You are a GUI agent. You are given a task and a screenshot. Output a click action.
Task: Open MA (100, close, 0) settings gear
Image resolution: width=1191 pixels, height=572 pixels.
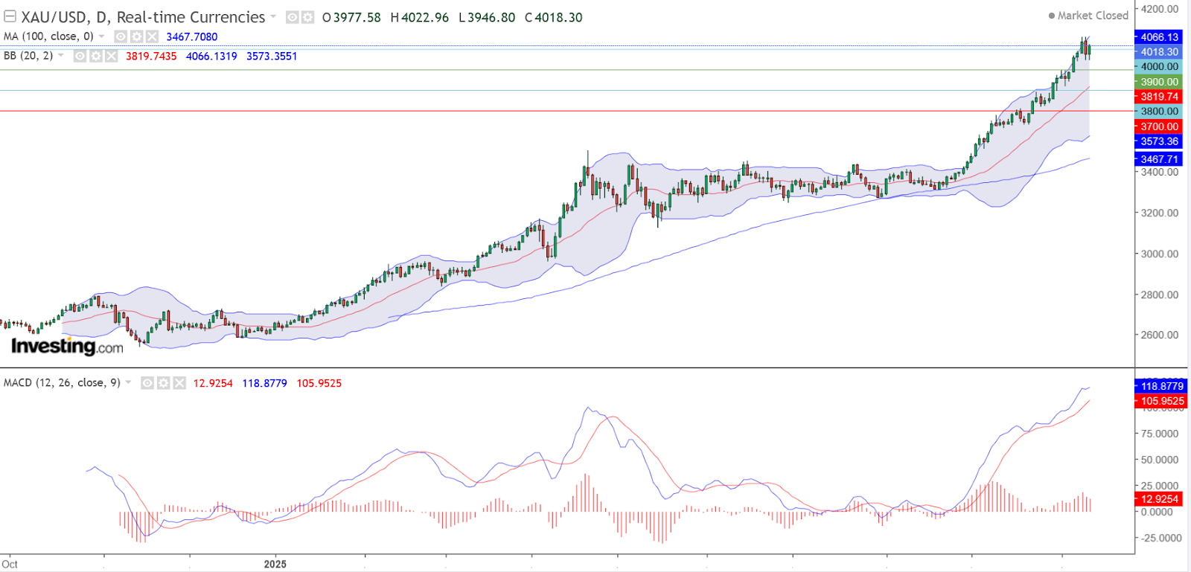click(136, 36)
